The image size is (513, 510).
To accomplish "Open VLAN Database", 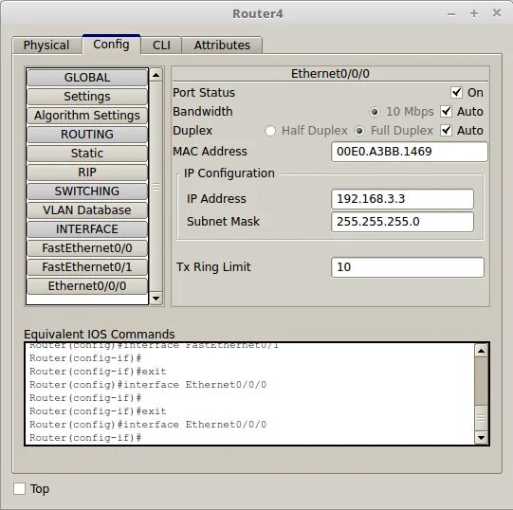I will [x=87, y=210].
